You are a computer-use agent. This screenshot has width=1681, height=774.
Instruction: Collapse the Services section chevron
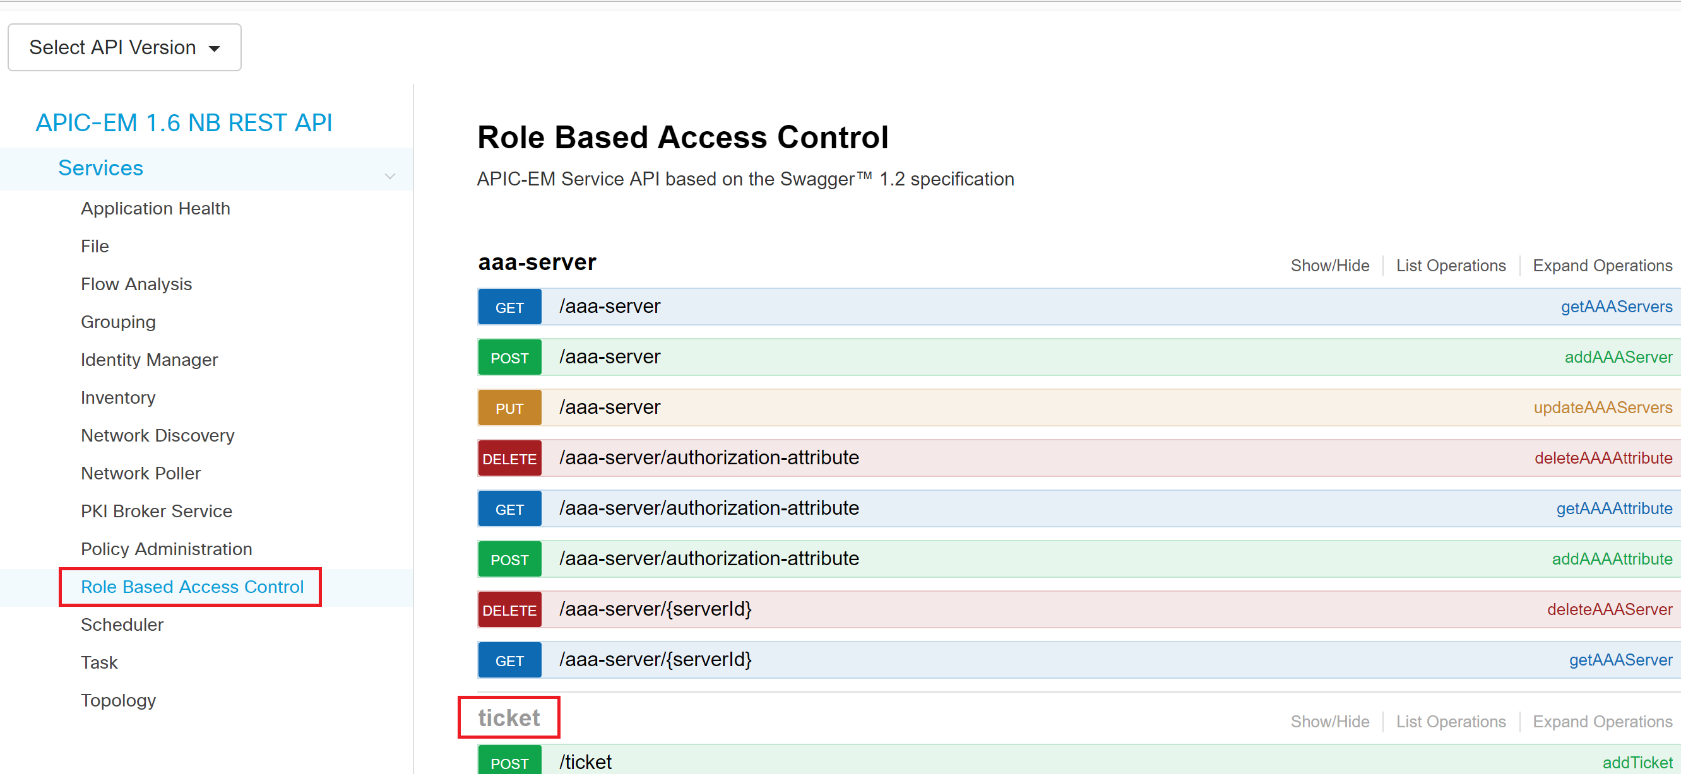click(390, 176)
